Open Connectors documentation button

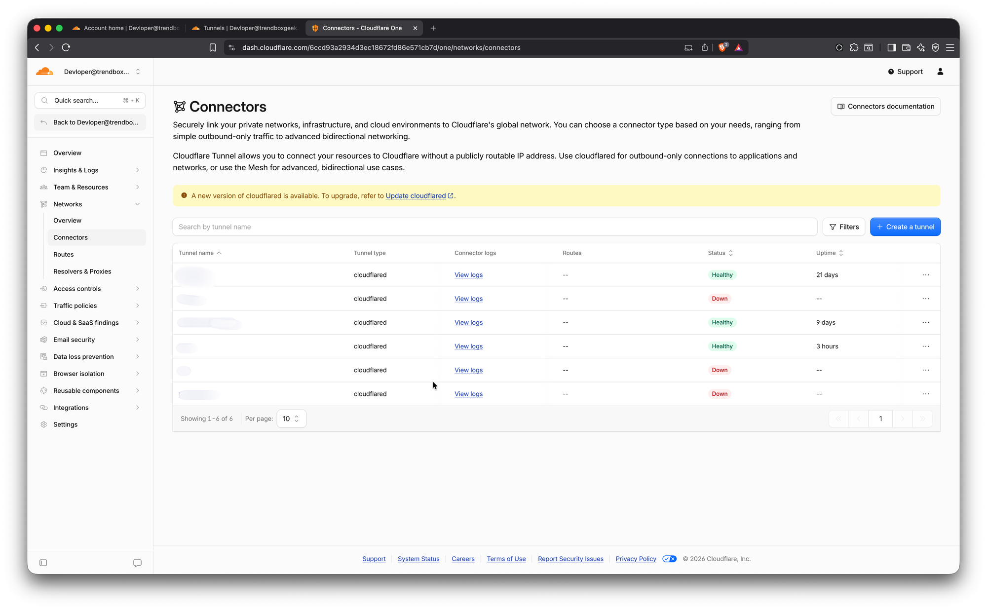point(886,106)
